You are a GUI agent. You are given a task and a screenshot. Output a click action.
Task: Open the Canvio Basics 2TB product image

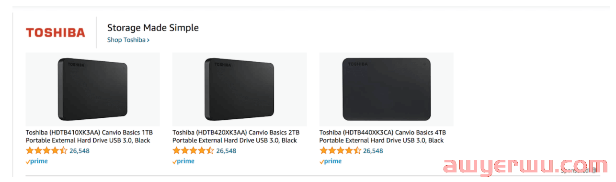[x=240, y=89]
